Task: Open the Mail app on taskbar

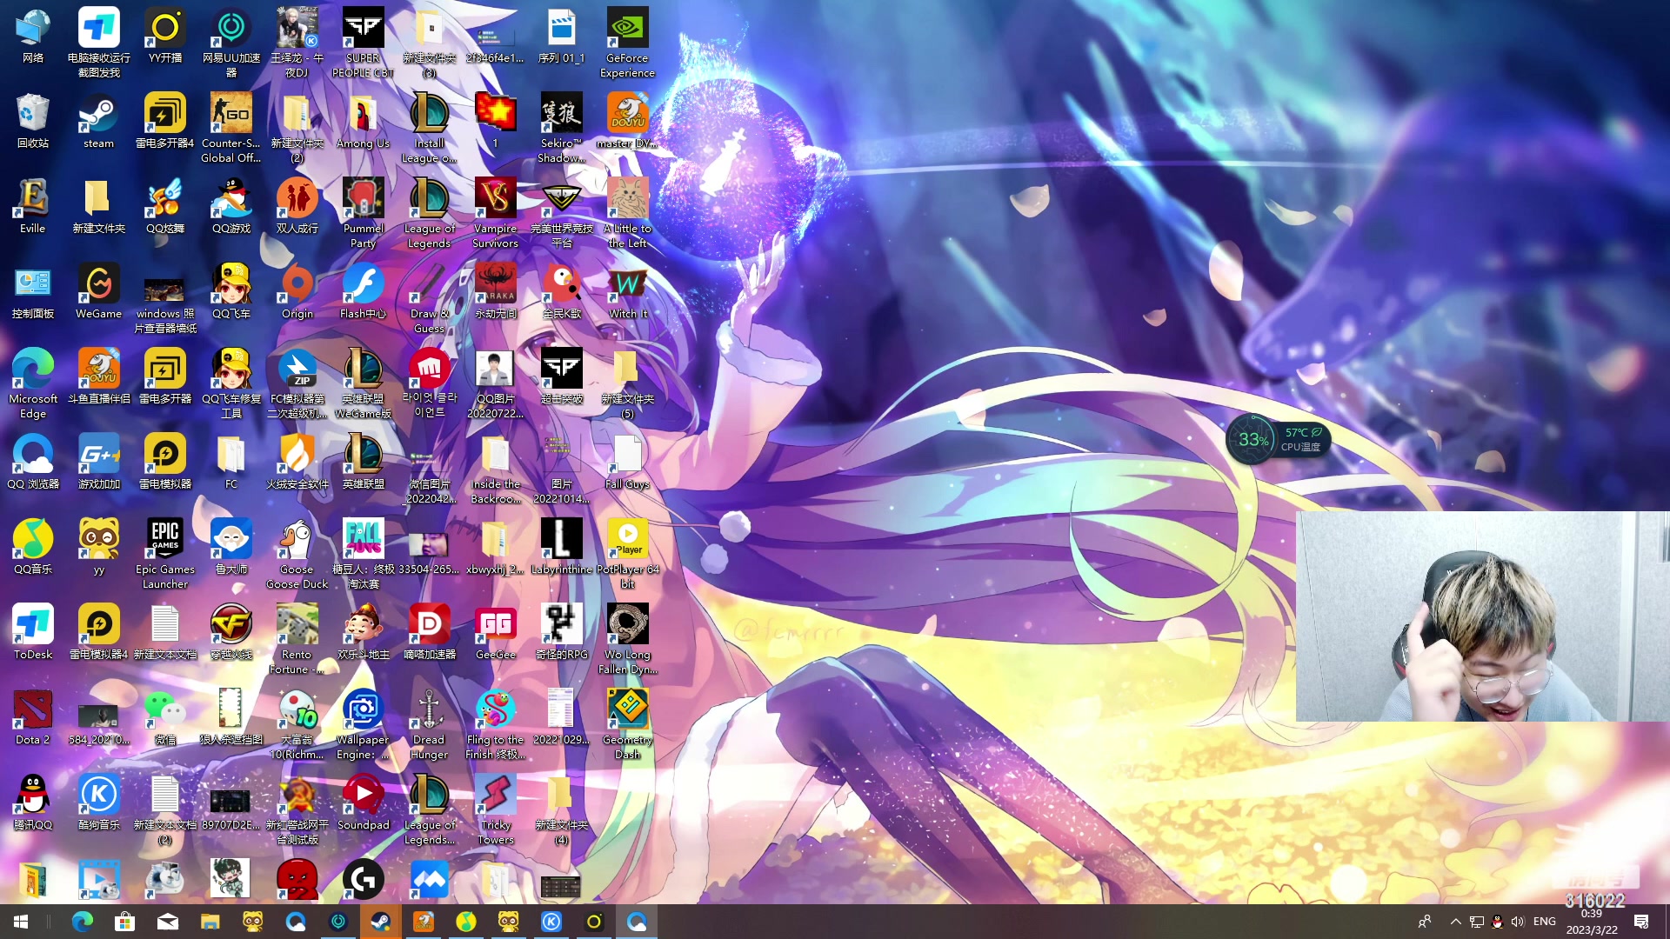Action: [x=167, y=922]
